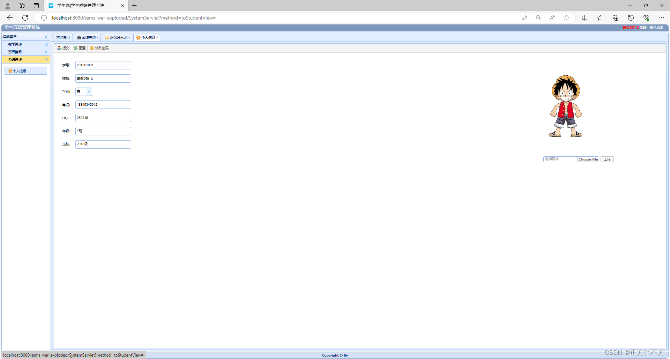Close the 成绩查询 tab
Viewport: 670px width, 359px height.
pos(98,38)
